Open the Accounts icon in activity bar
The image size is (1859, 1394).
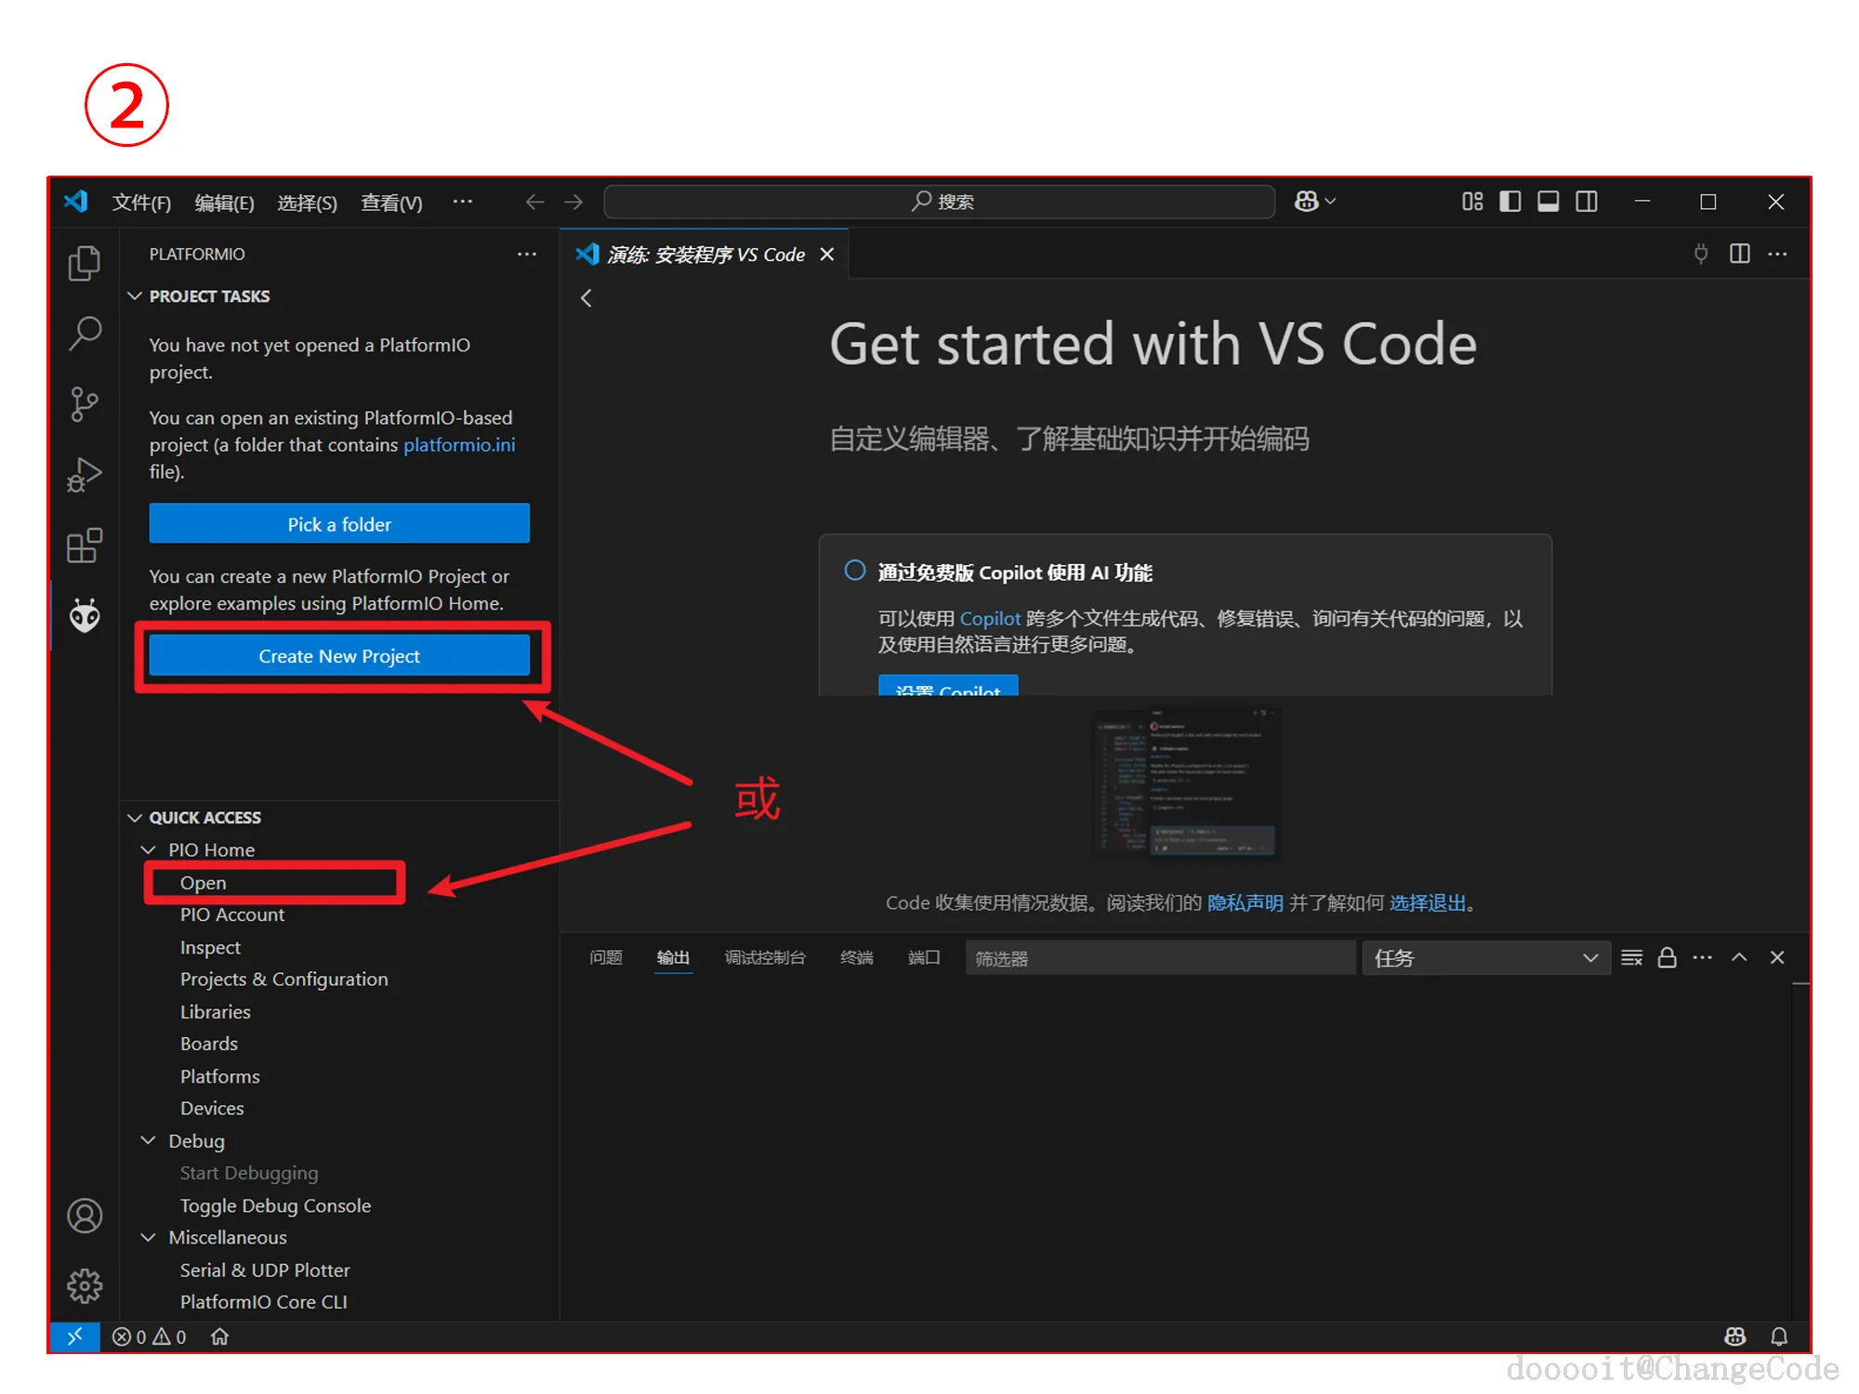[x=85, y=1216]
